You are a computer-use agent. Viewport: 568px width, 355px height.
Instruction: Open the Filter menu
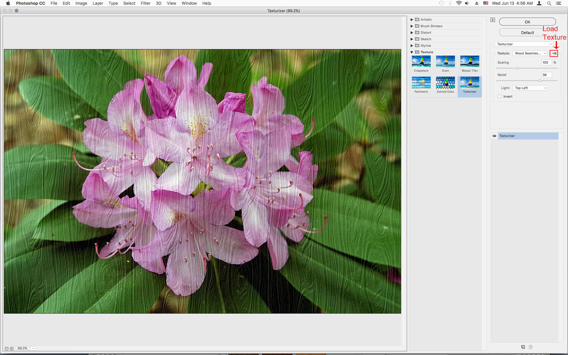[145, 3]
